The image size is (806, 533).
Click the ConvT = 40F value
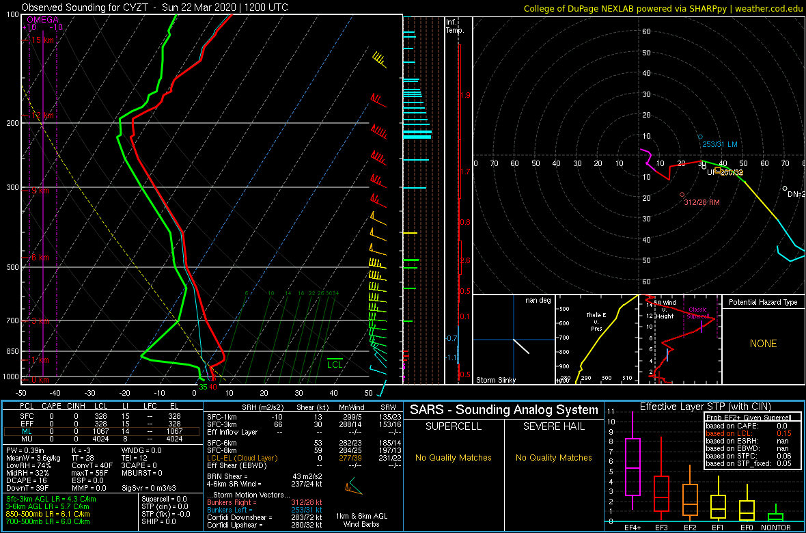pyautogui.click(x=93, y=466)
